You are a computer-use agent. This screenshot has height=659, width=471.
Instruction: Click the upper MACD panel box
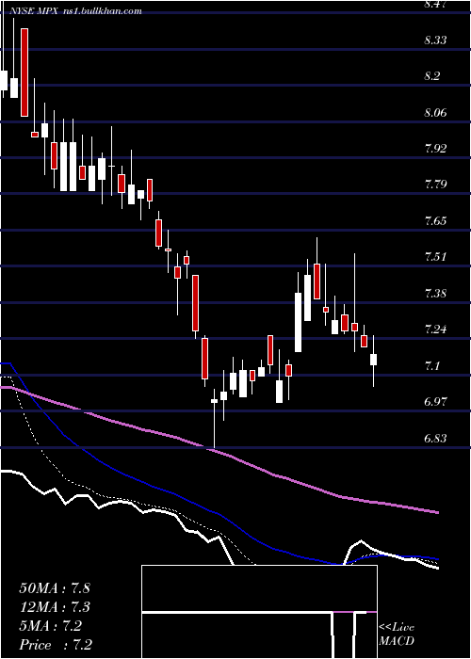click(x=259, y=588)
